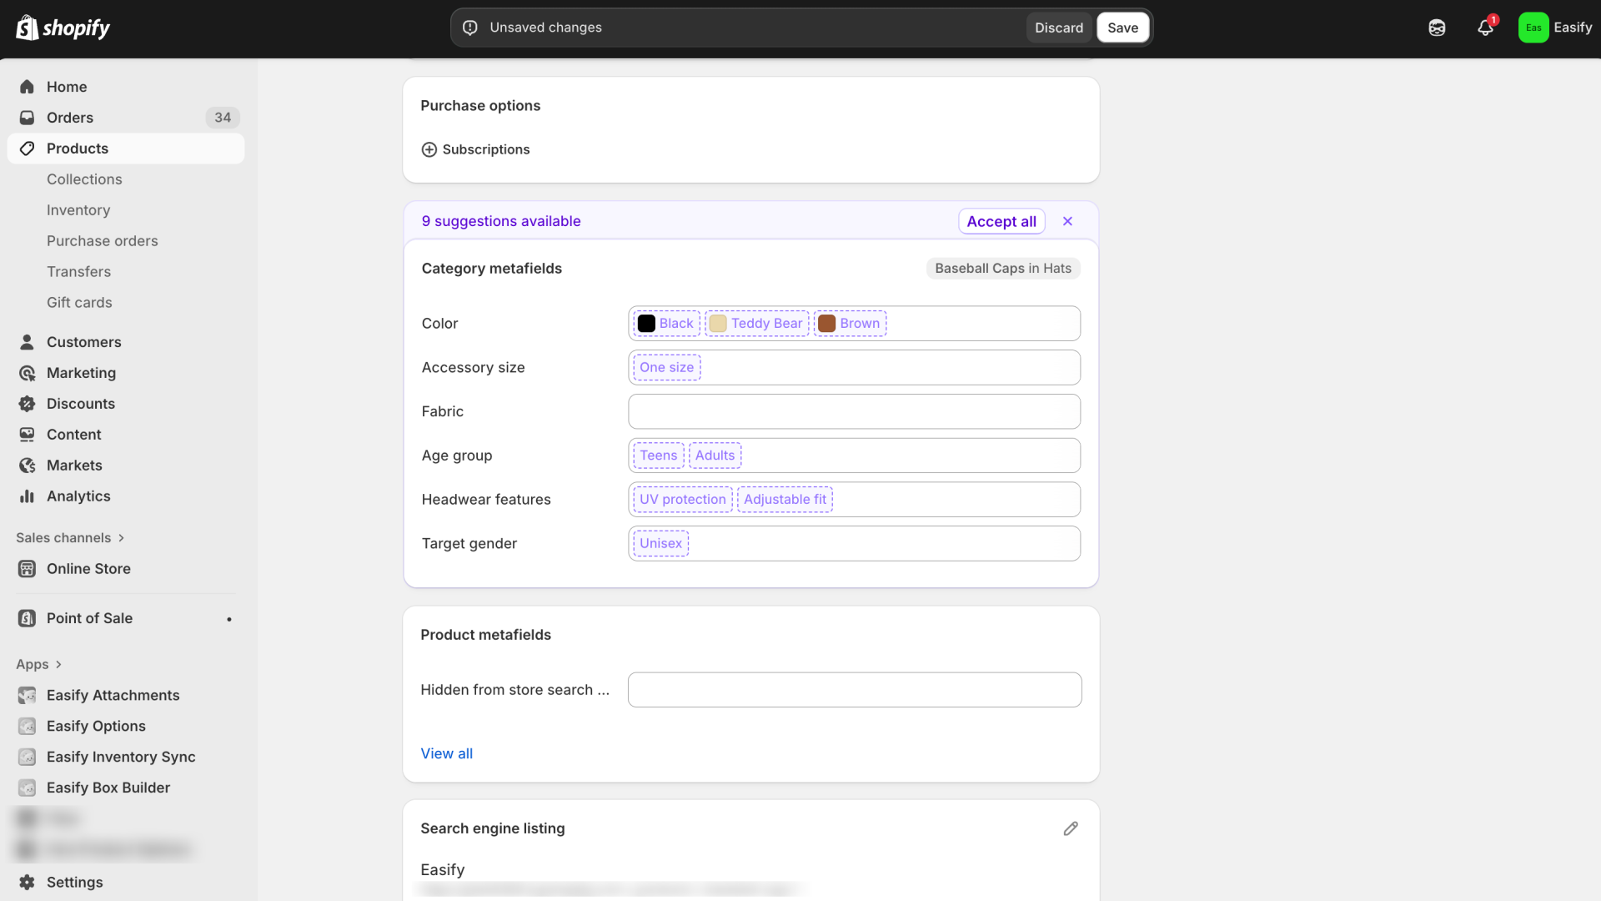Accept the UV protection suggestion

[x=683, y=500]
